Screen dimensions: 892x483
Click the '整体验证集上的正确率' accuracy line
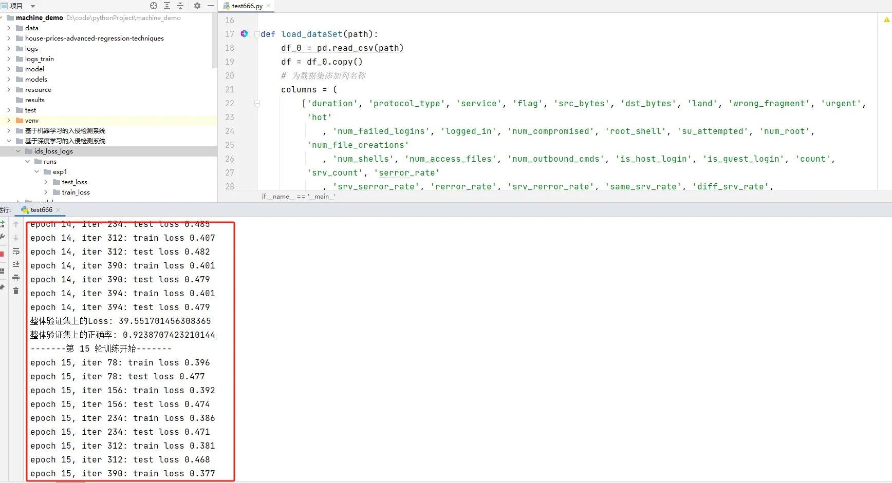(x=123, y=335)
